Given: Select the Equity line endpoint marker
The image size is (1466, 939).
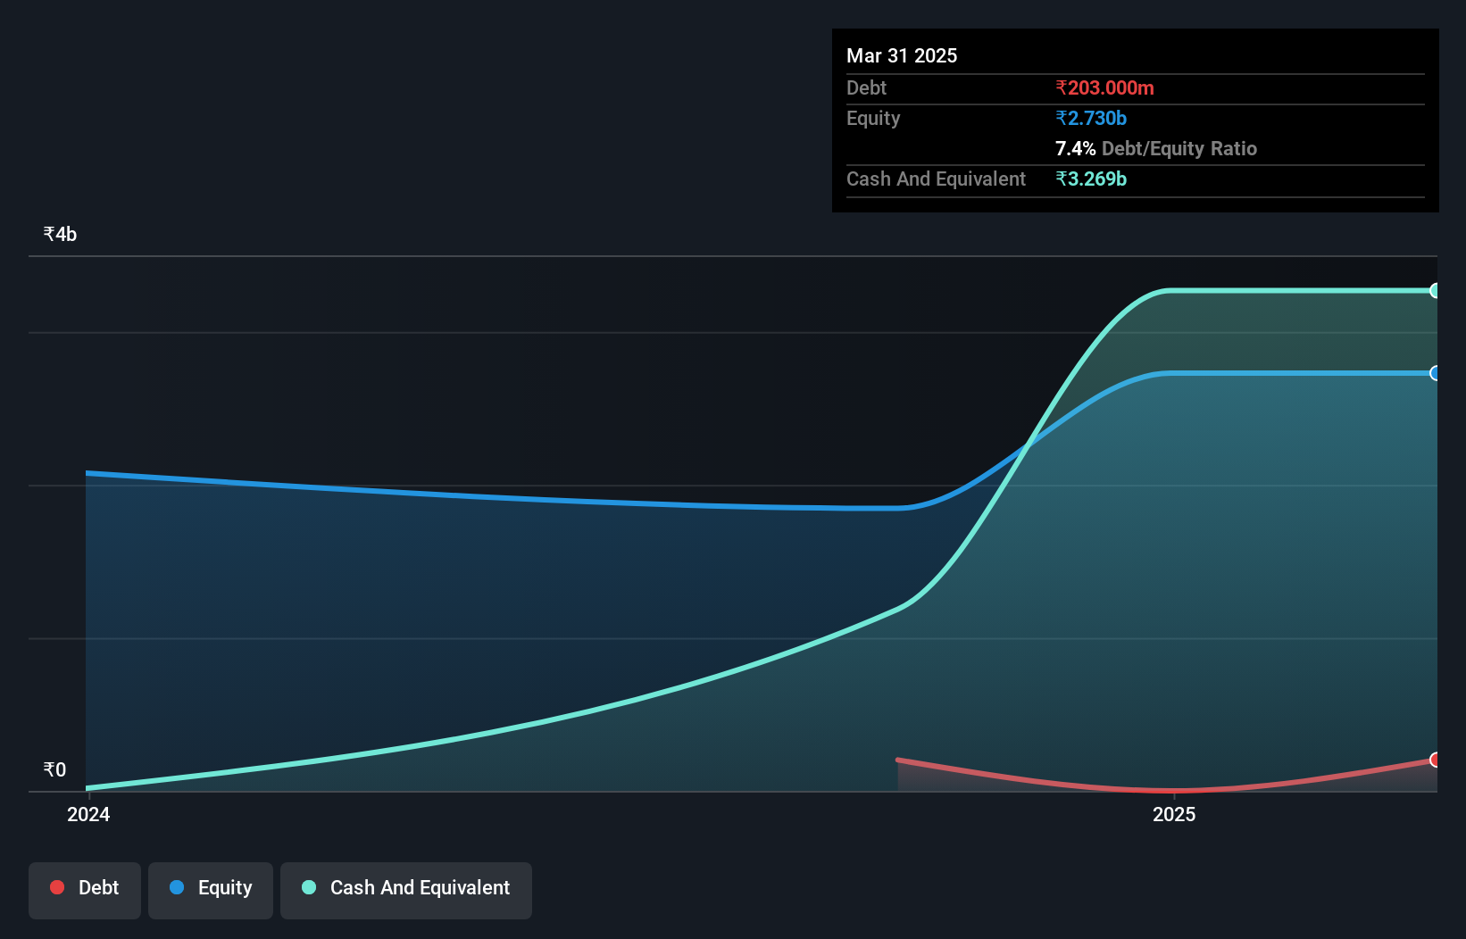Looking at the screenshot, I should pyautogui.click(x=1436, y=373).
